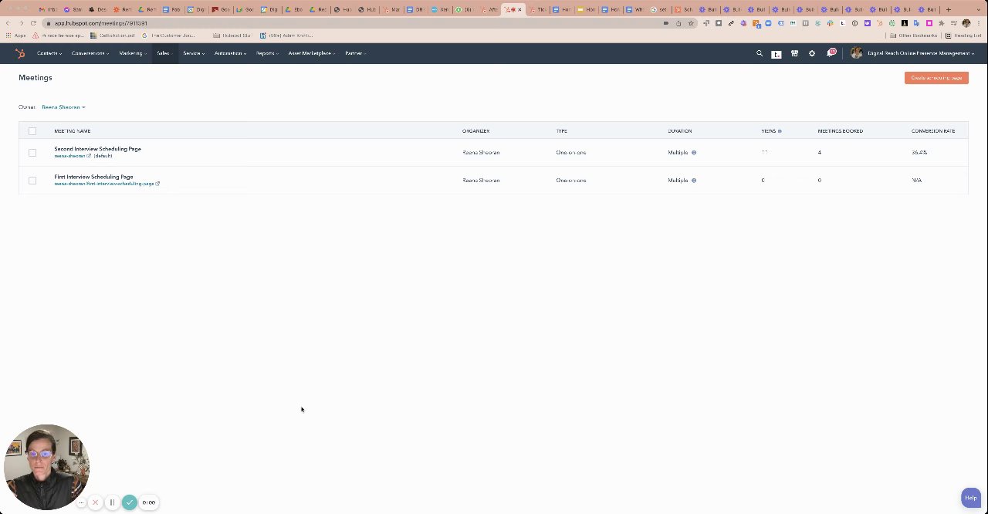Expand the Partner navigation menu
The width and height of the screenshot is (988, 514).
coord(355,53)
